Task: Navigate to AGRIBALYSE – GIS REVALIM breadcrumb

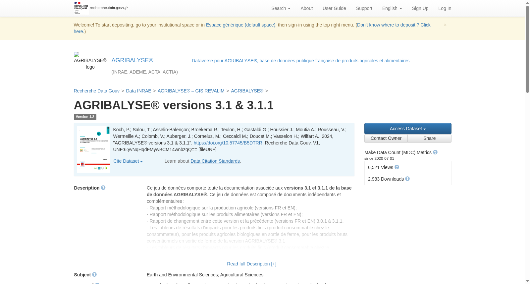Action: [191, 91]
